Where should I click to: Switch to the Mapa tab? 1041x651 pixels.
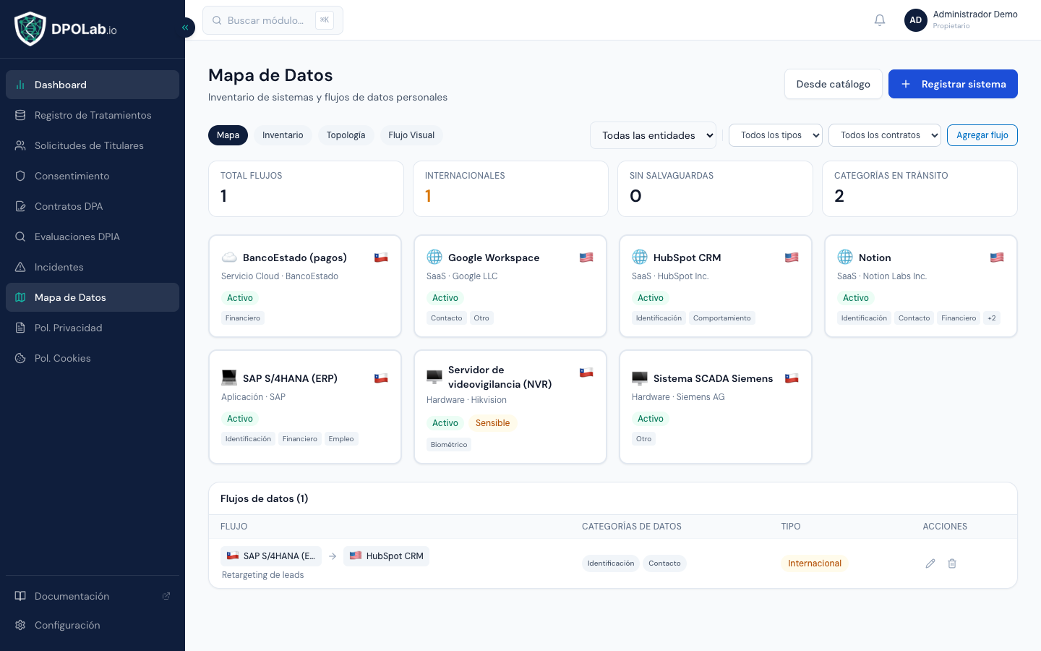(228, 135)
